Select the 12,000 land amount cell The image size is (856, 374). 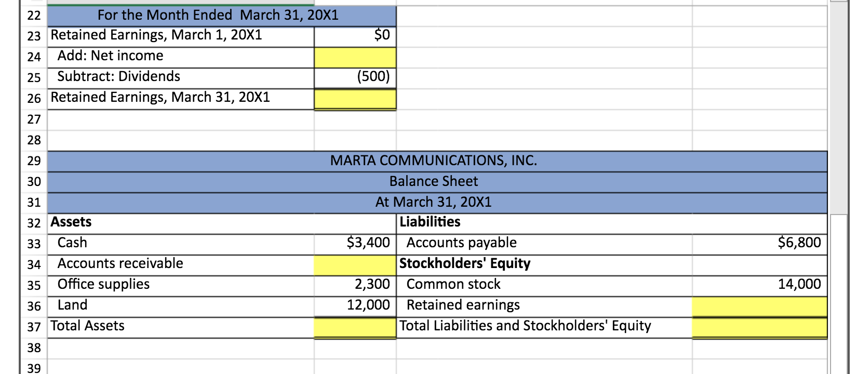pos(355,307)
